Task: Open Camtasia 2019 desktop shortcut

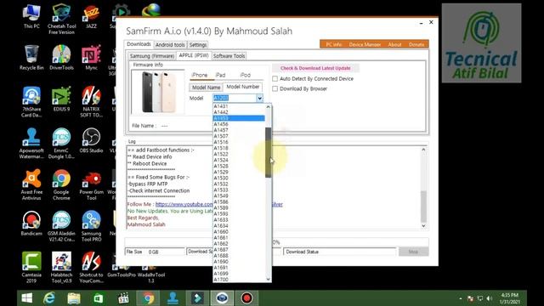Action: 31,268
